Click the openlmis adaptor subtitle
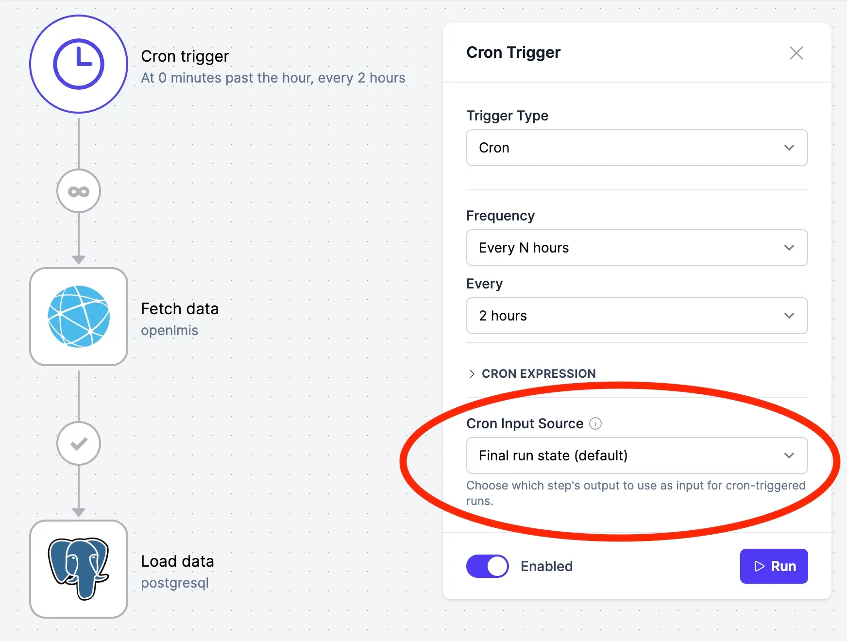 click(169, 330)
